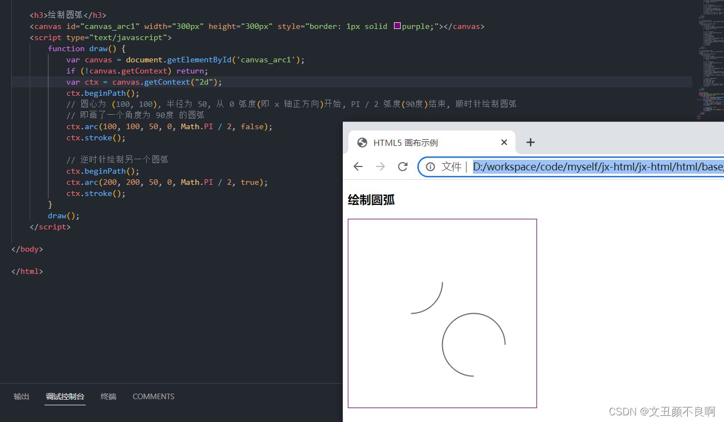The image size is (724, 422).
Task: Click the globe favicon on the browser tab
Action: [x=362, y=142]
